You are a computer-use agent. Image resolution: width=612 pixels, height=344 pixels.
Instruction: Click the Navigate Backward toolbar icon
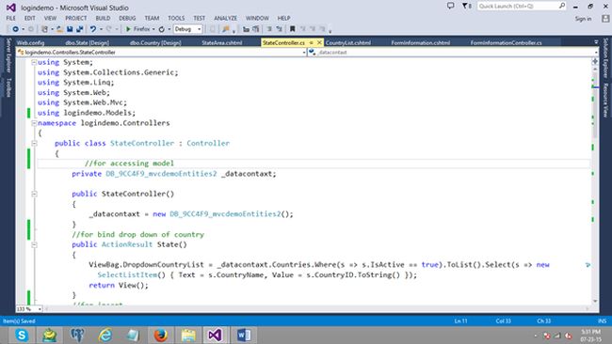coord(15,29)
